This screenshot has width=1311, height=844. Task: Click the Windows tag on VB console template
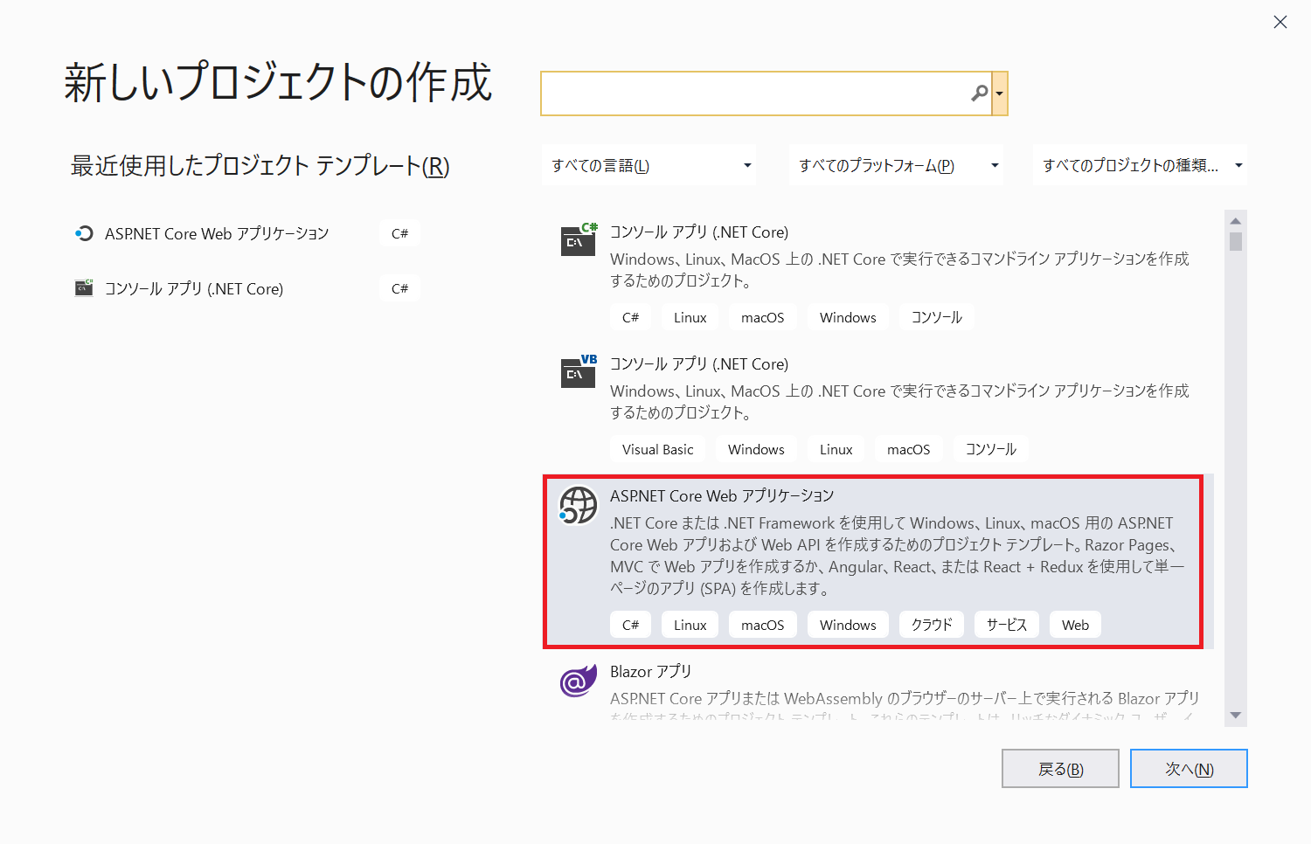(x=756, y=449)
